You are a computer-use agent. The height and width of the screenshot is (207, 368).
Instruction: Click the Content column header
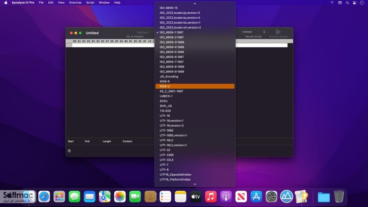(x=127, y=141)
